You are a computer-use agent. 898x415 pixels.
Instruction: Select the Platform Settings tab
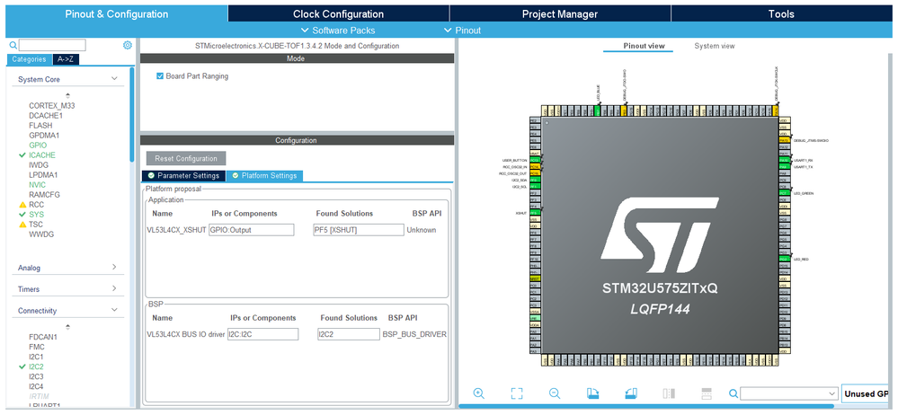264,176
